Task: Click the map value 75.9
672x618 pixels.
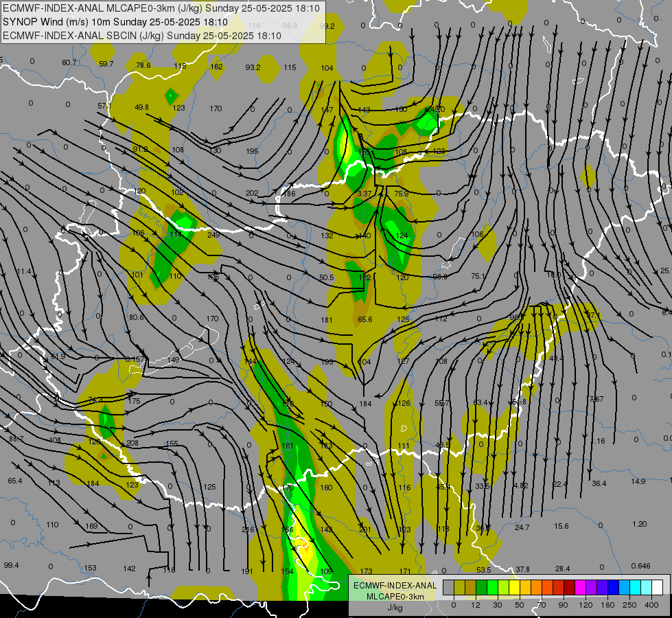Action: [x=402, y=194]
